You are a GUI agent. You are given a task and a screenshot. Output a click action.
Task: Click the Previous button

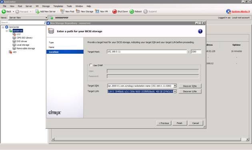tap(164, 123)
